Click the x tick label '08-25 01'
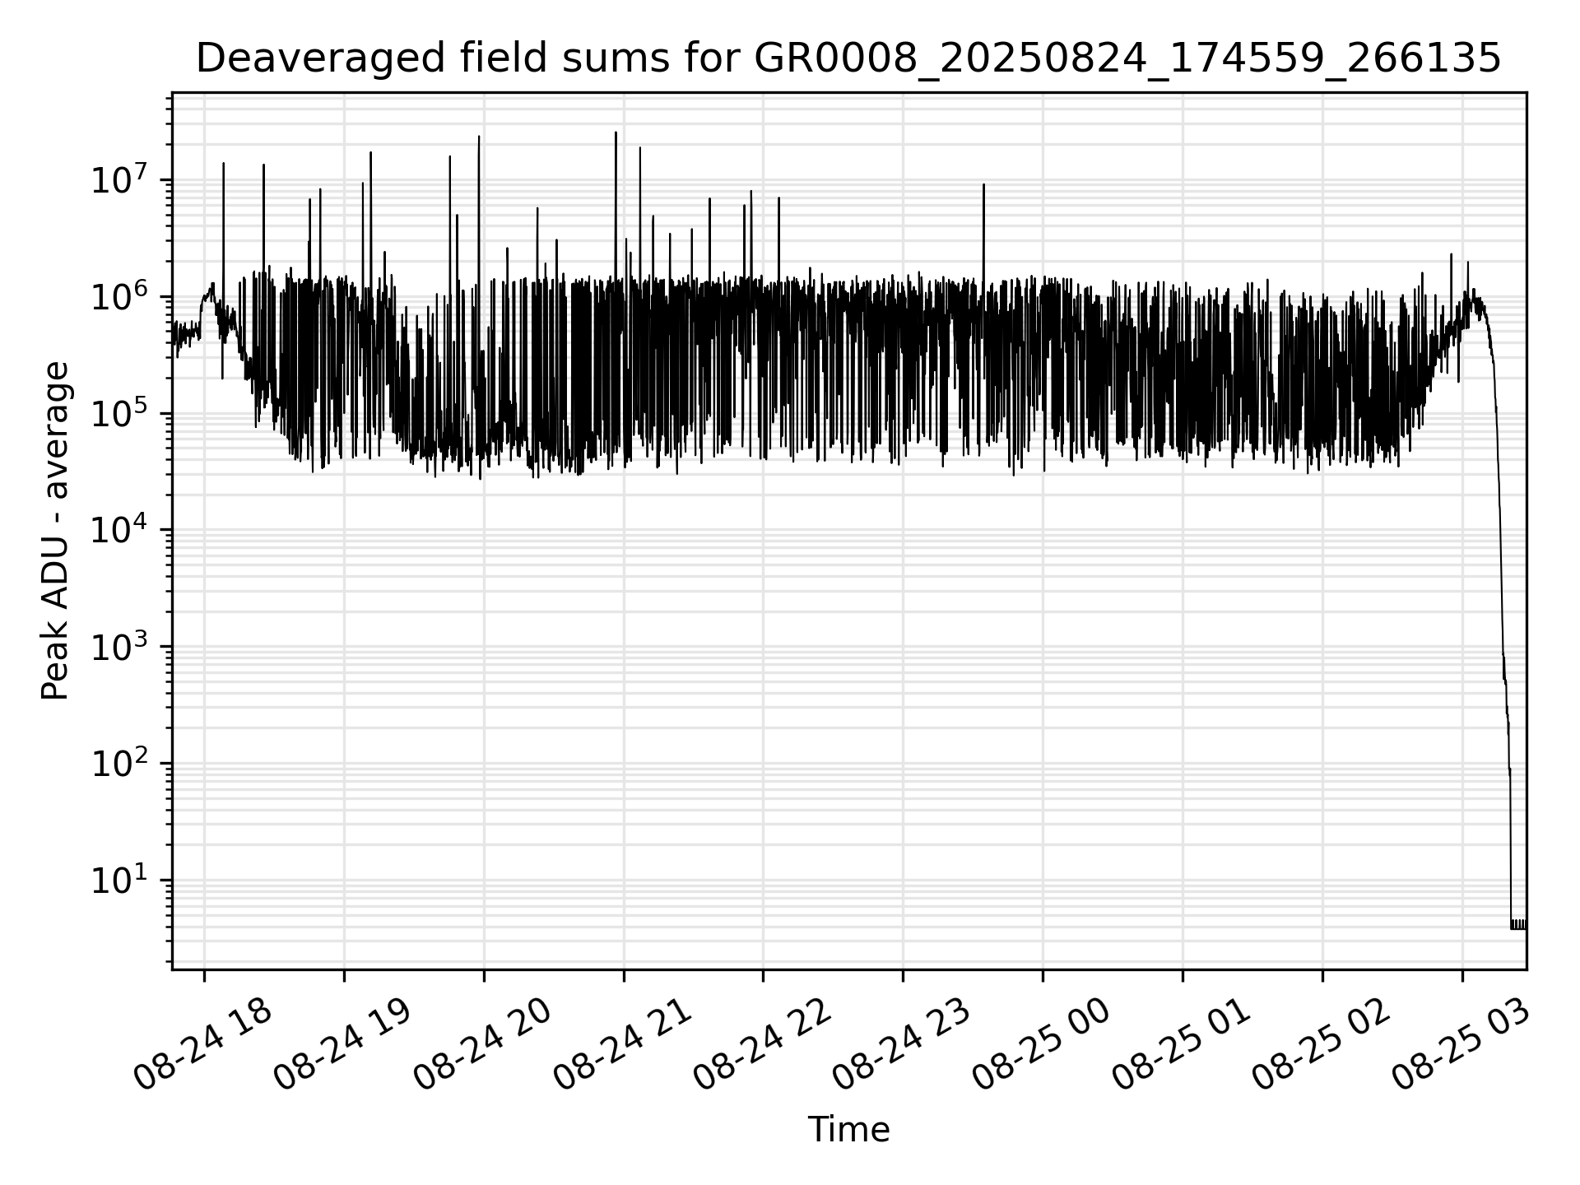The width and height of the screenshot is (1580, 1185). (x=1182, y=1044)
